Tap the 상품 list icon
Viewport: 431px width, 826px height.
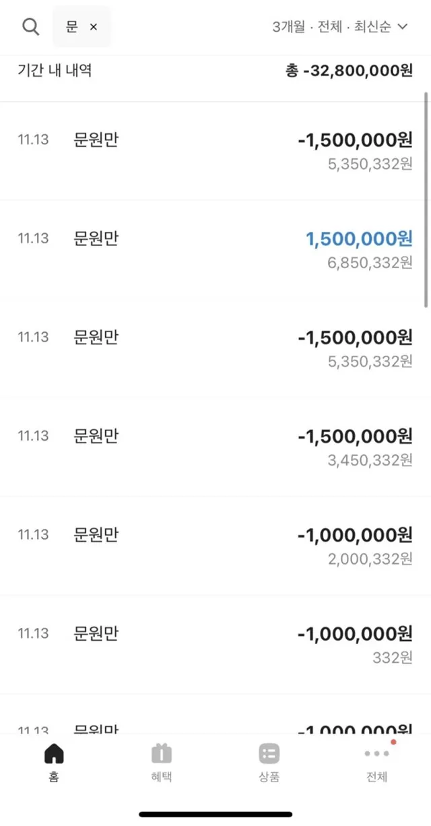[x=269, y=753]
